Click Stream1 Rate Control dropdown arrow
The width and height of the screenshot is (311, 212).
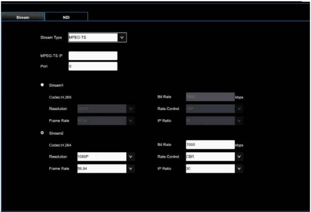pyautogui.click(x=239, y=109)
